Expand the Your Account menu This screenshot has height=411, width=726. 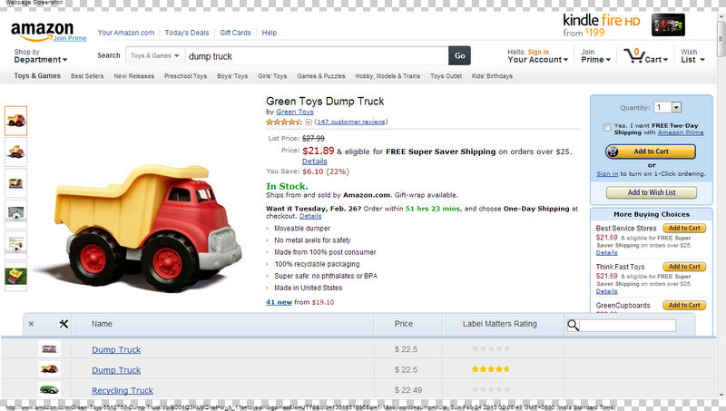pyautogui.click(x=537, y=60)
